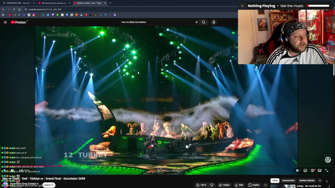The width and height of the screenshot is (335, 188).
Task: Focus the youtube.com address bar URL
Action: (45, 9)
